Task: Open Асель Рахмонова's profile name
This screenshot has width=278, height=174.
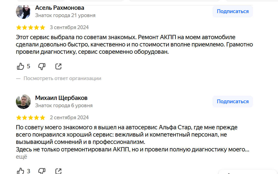Action: pos(59,8)
